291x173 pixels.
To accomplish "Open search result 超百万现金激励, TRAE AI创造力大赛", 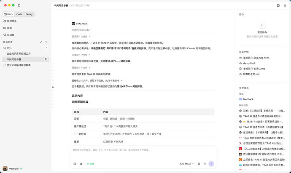I will tap(262, 165).
